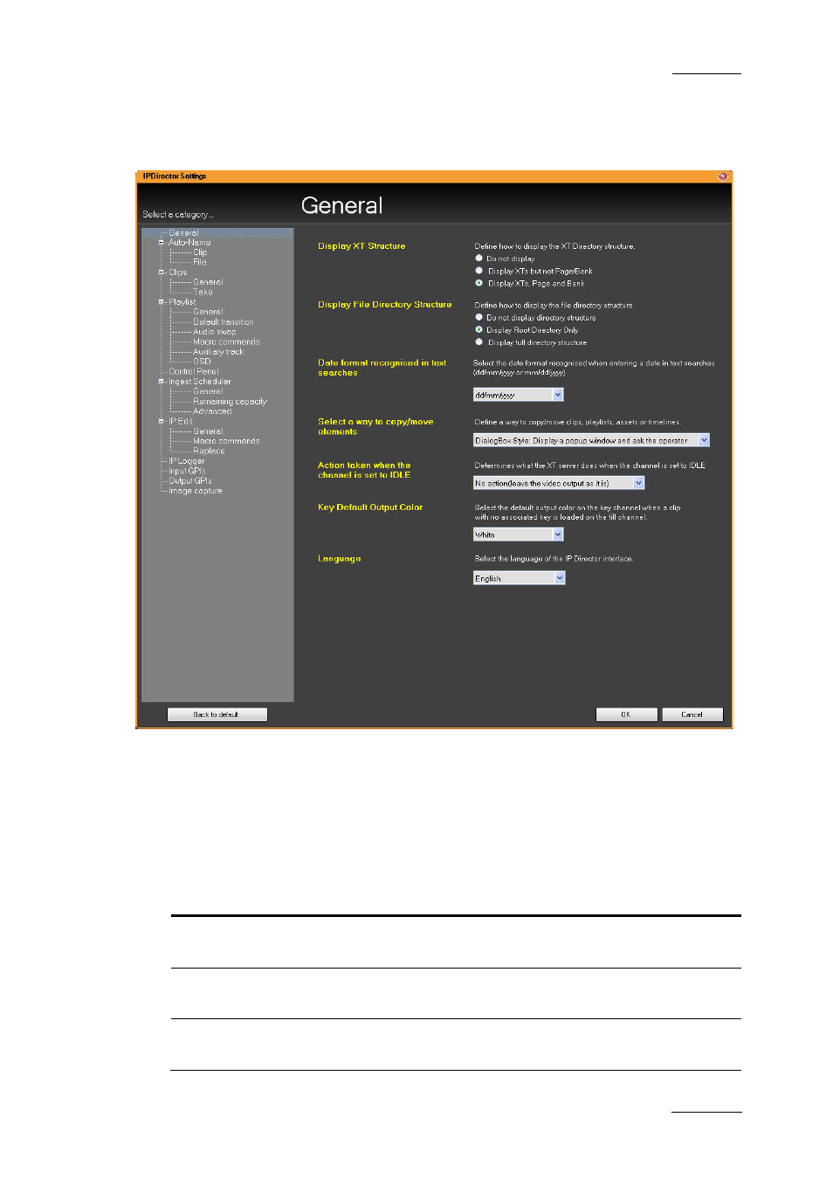Select Clip under Auto-Name

[x=200, y=252]
